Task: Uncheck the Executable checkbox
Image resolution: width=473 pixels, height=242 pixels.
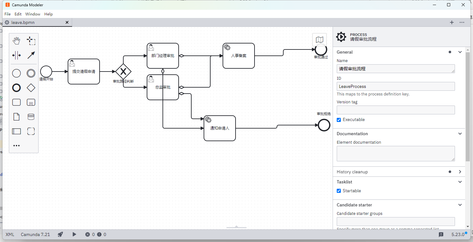Action: pos(339,120)
